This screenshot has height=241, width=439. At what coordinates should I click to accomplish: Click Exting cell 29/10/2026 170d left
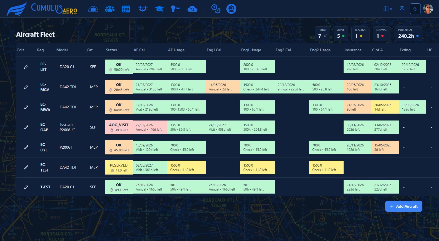tap(413, 67)
